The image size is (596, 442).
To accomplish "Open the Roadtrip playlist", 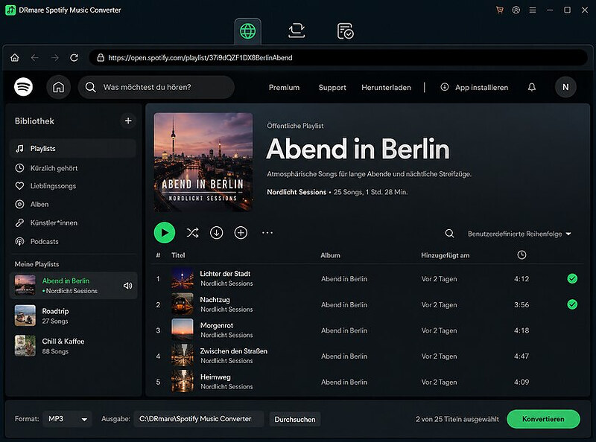I will pyautogui.click(x=73, y=316).
